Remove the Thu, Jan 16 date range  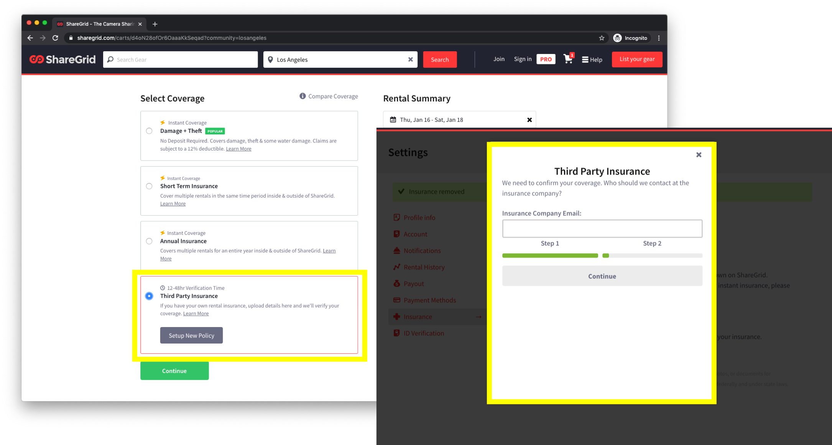(529, 120)
